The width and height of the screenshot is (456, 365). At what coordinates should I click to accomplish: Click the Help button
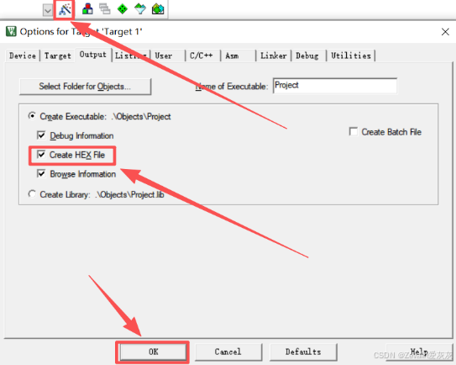pos(419,352)
